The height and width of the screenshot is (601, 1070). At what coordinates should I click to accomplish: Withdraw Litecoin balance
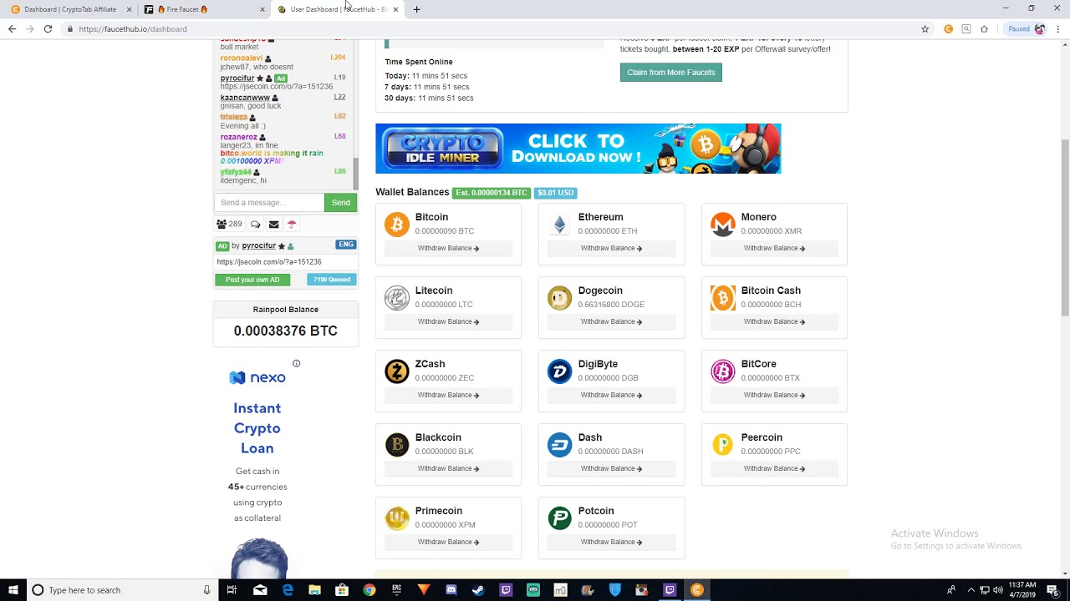[448, 321]
